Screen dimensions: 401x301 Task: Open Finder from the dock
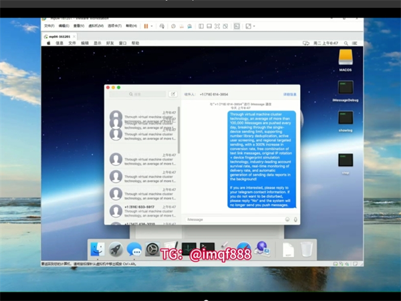click(98, 250)
